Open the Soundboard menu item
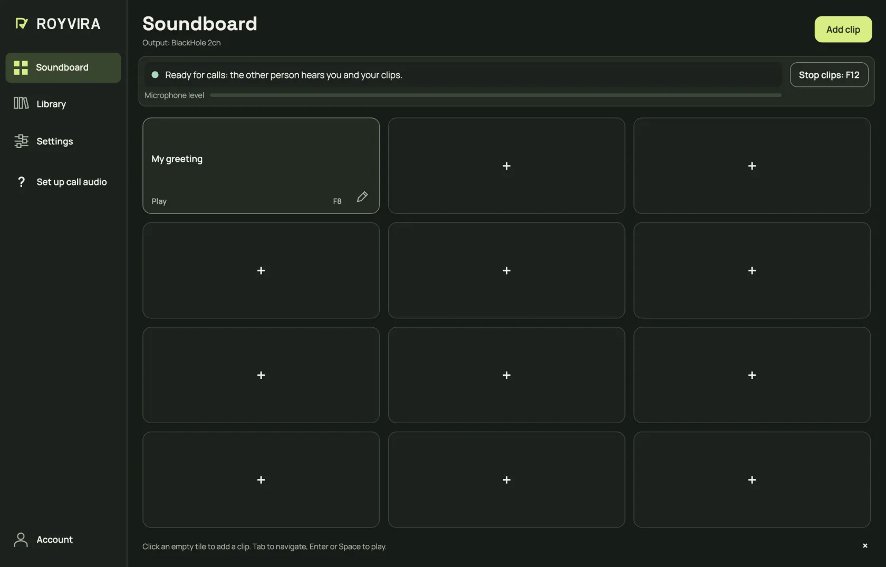Screen dimensions: 886x567 click(63, 67)
